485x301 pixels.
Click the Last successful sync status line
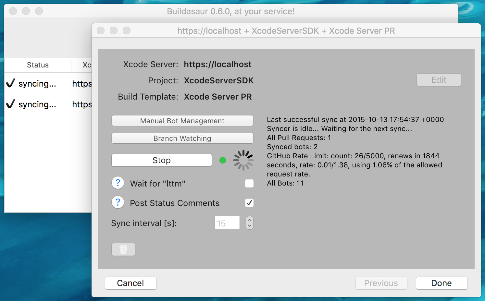point(355,119)
